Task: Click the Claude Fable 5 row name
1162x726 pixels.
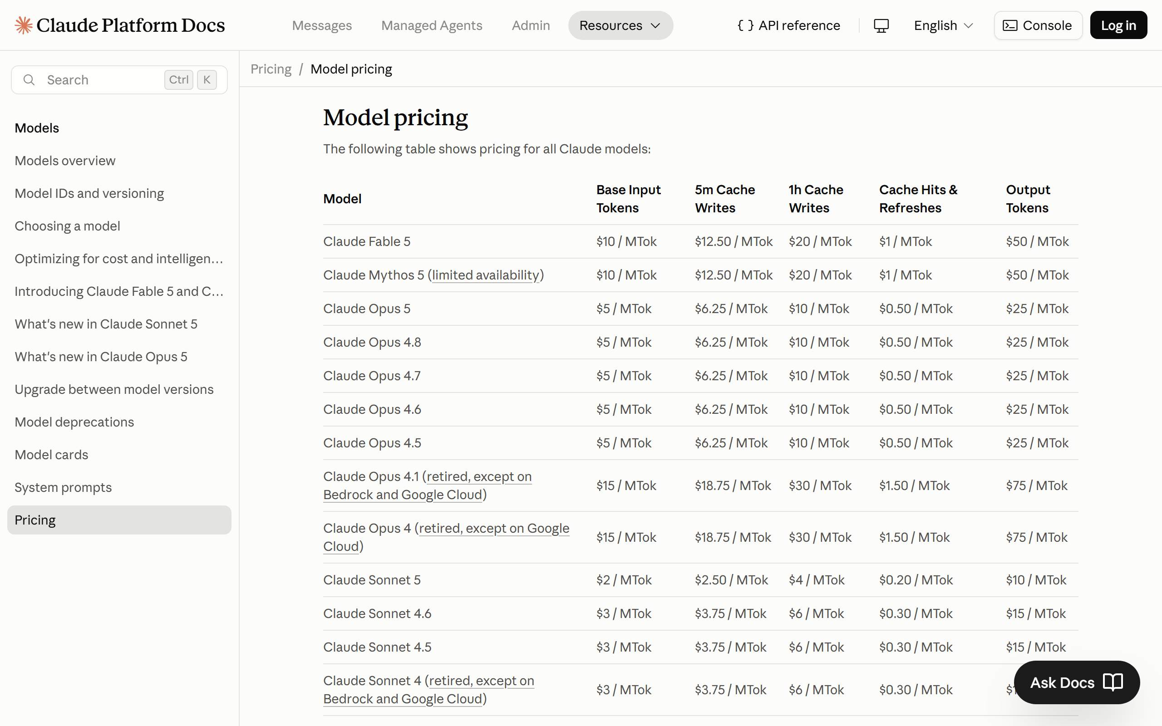Action: 367,241
